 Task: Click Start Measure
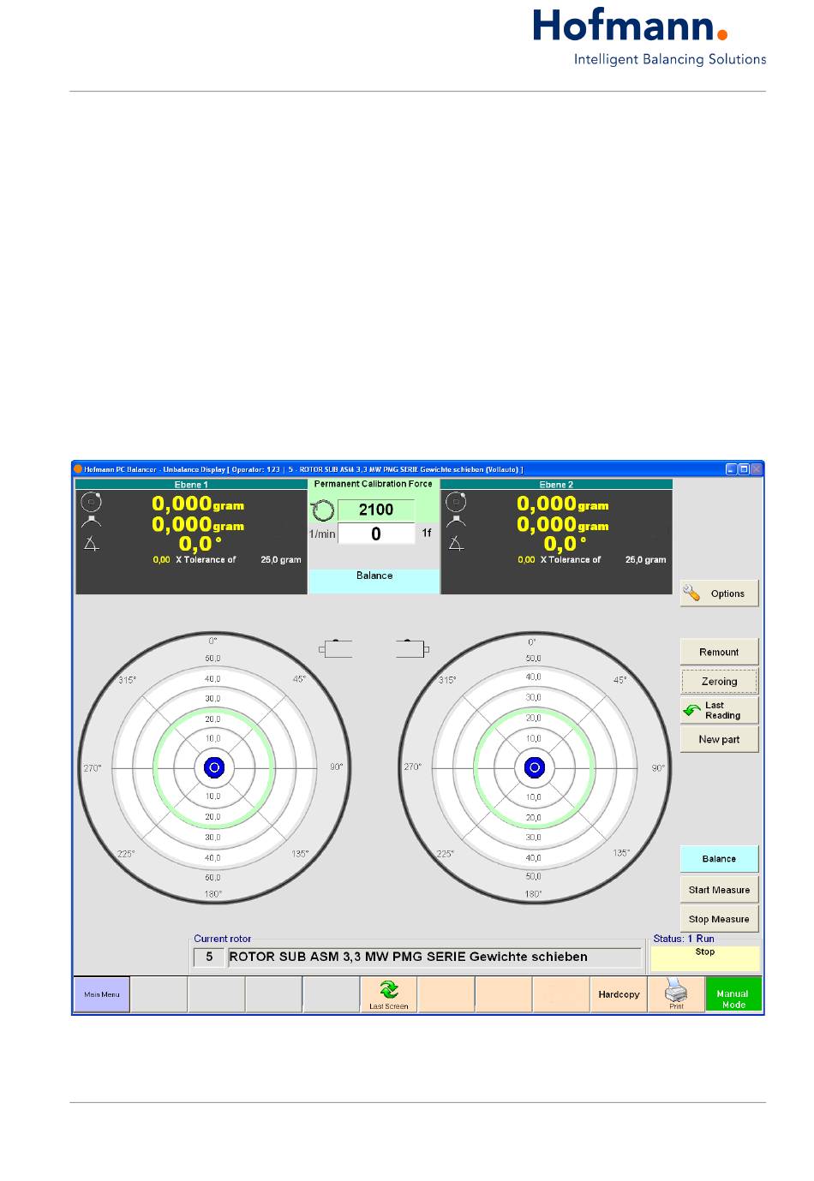pyautogui.click(x=719, y=889)
